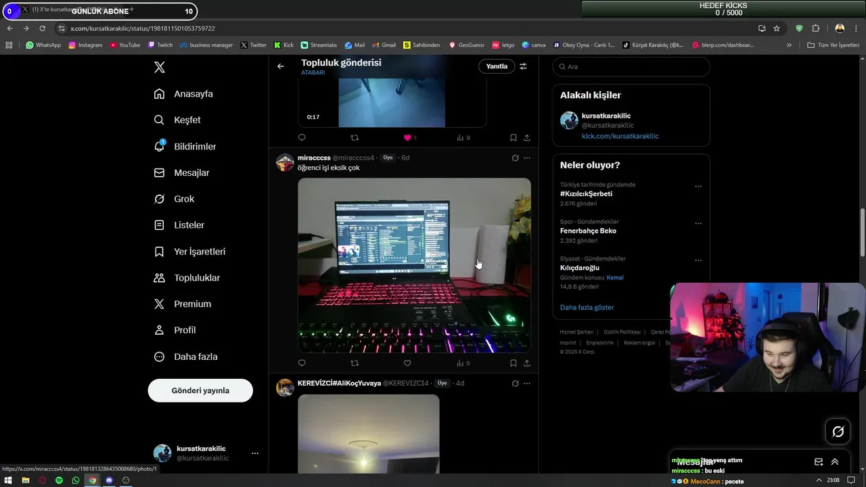The image size is (866, 487).
Task: Open Bildirimler notifications page
Action: [185, 146]
